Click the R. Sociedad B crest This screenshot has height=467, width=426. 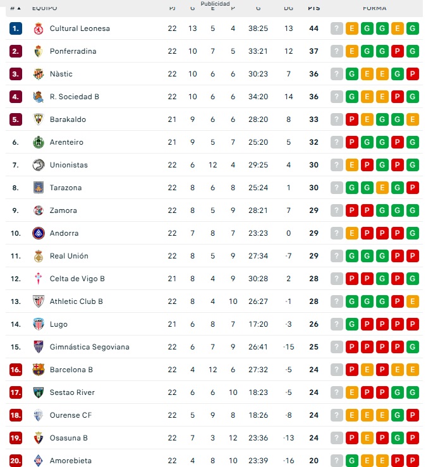(39, 97)
